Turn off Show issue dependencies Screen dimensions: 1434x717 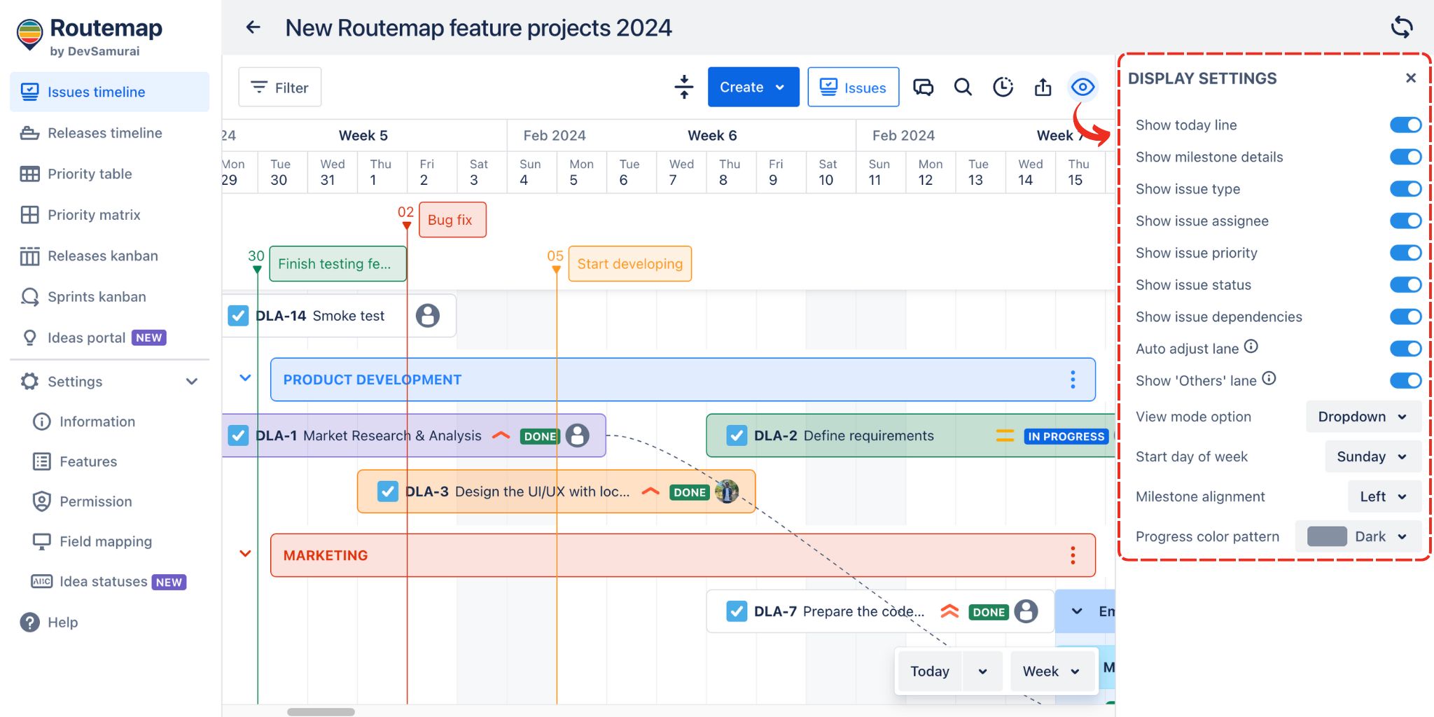[x=1405, y=317]
